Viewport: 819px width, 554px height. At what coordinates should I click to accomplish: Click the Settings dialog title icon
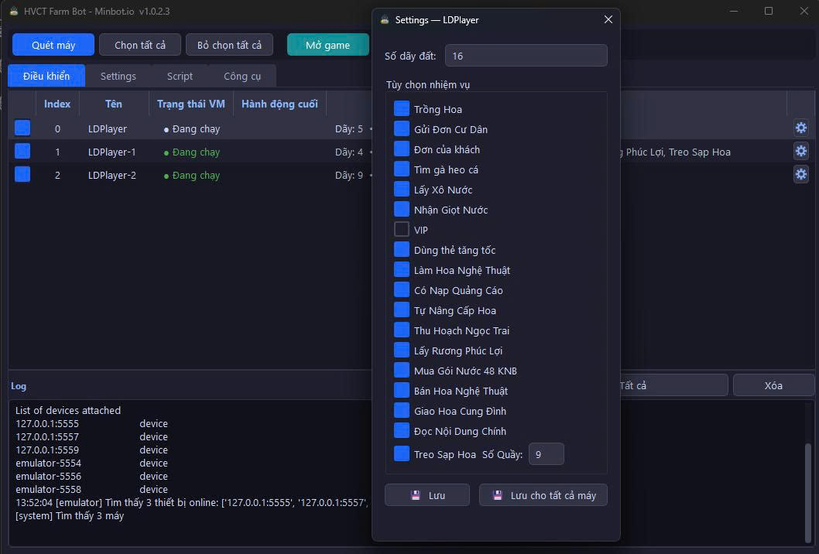(385, 20)
